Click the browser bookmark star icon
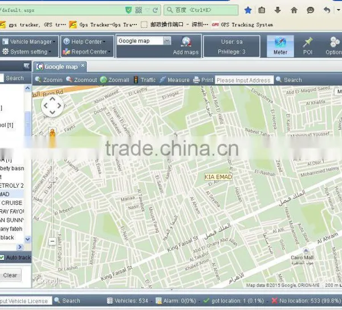This screenshot has width=342, height=310. click(248, 10)
